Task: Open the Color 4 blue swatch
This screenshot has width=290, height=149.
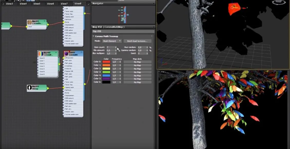Action: coord(106,76)
